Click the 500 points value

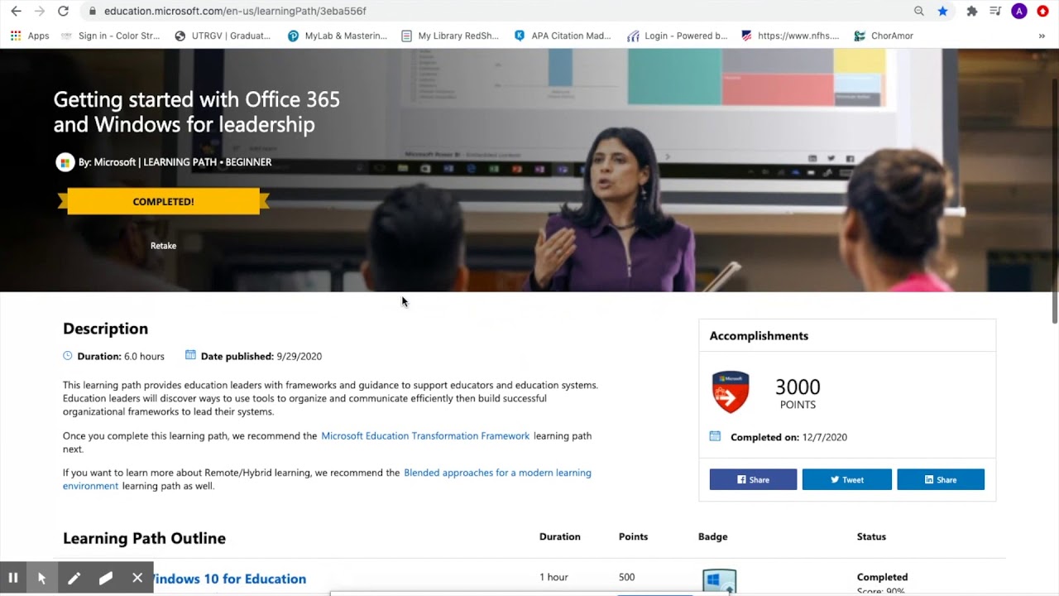626,577
